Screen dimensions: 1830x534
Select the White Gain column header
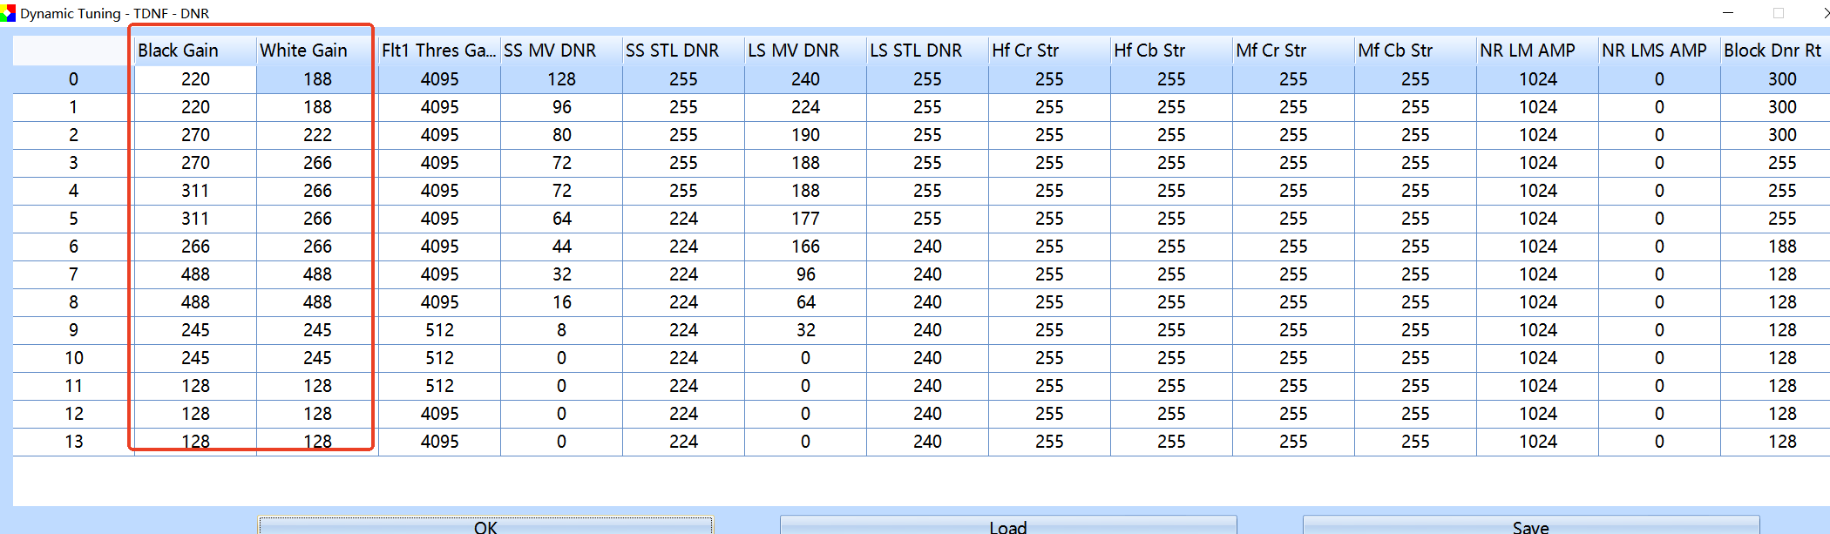coord(317,51)
